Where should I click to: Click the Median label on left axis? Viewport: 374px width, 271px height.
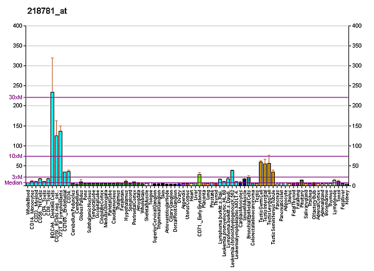point(14,183)
